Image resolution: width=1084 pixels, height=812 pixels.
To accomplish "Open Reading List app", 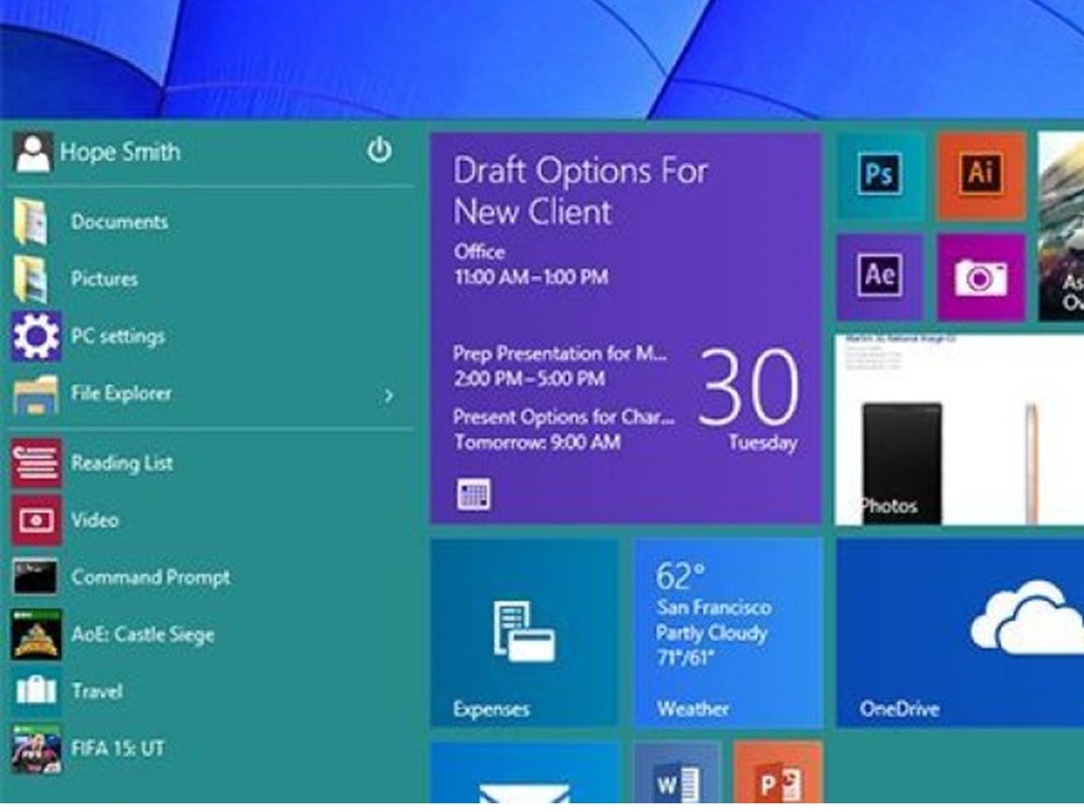I will tap(122, 463).
